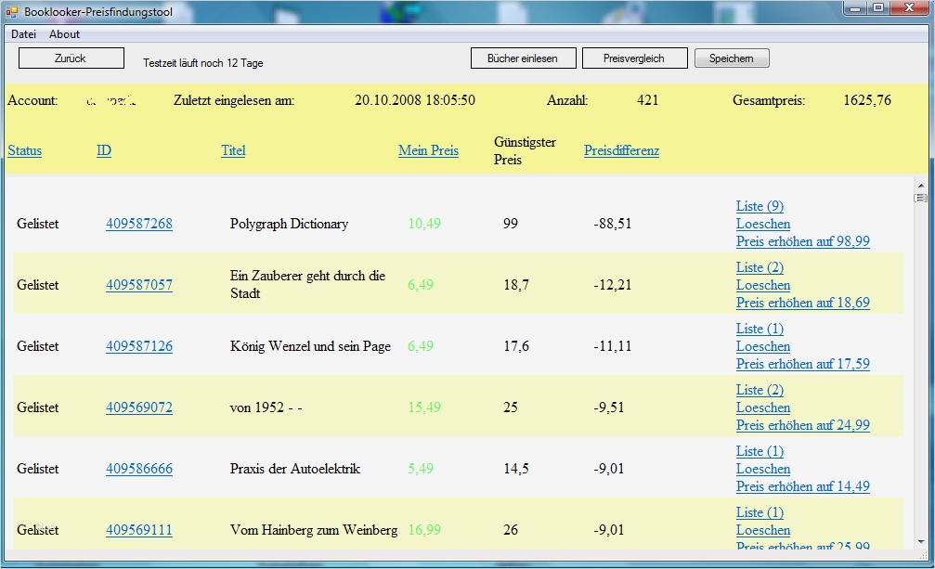Open Liste (2) for von 1952 row

point(760,390)
